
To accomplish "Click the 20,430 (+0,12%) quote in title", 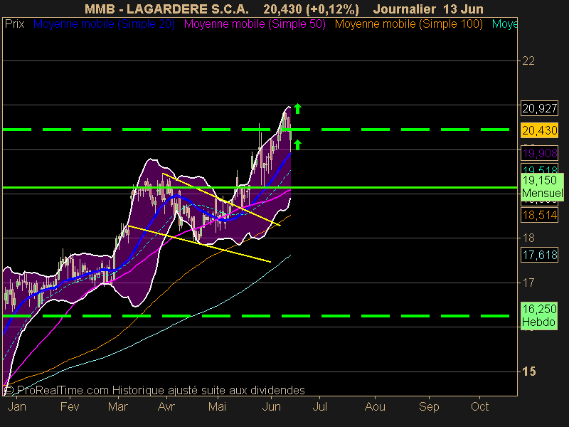I will click(x=311, y=9).
